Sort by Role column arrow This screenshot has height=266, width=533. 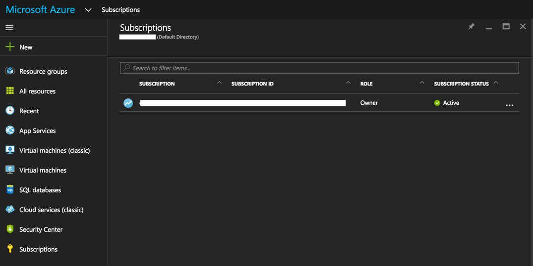click(422, 83)
